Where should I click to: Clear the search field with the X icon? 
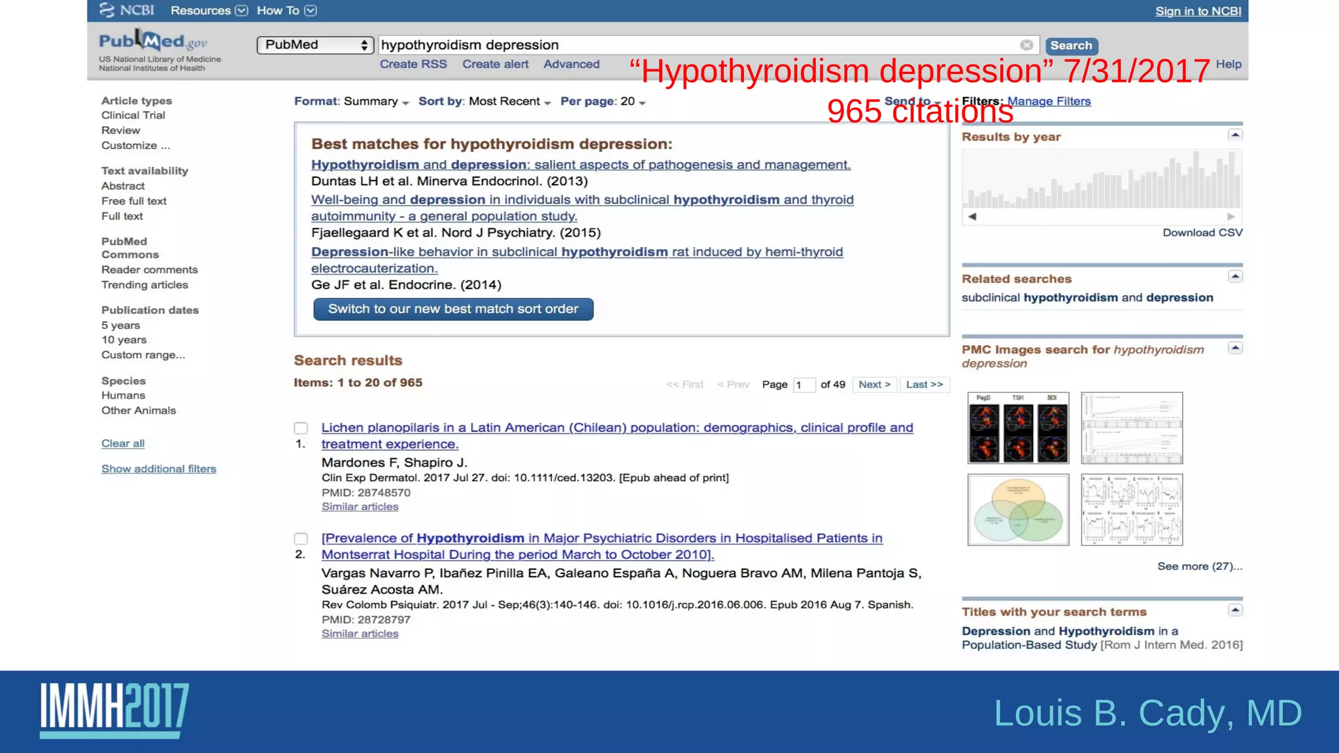tap(1026, 45)
